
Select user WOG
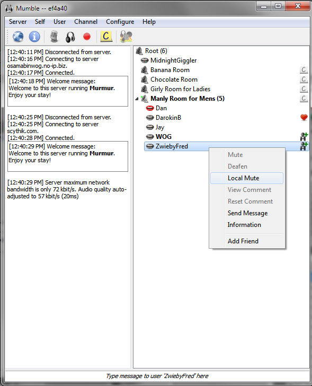[x=164, y=137]
